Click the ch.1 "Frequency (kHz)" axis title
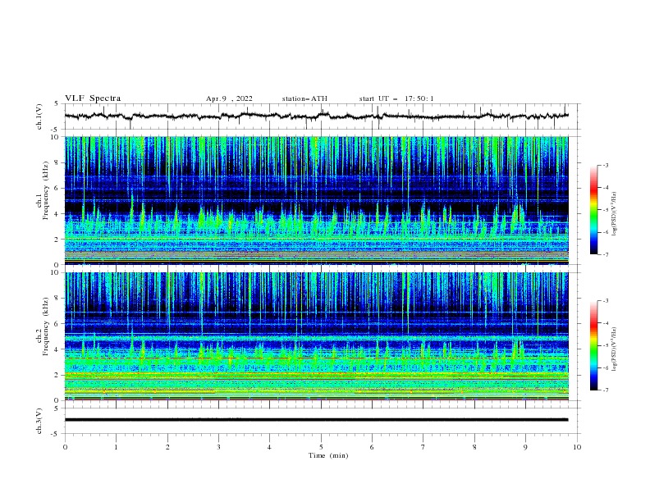 (45, 190)
